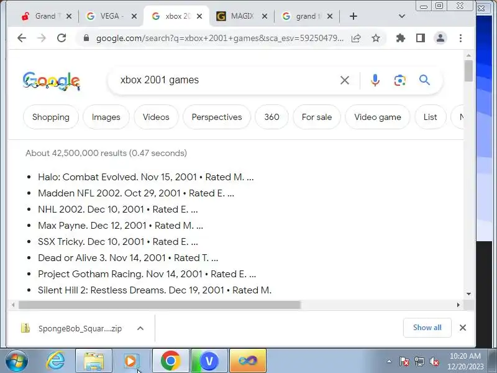
Task: Close the Grand T tab
Action: (69, 16)
